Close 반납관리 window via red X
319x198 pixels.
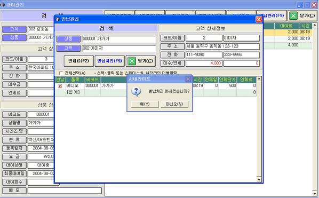259,19
